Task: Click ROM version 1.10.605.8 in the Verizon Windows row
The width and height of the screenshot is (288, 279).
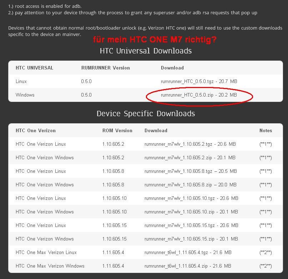Action: (x=113, y=185)
